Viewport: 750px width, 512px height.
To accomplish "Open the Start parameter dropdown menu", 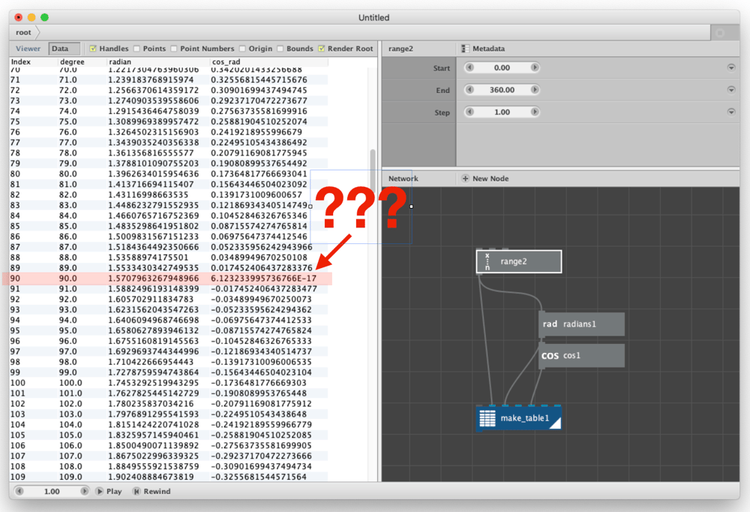I will [730, 68].
